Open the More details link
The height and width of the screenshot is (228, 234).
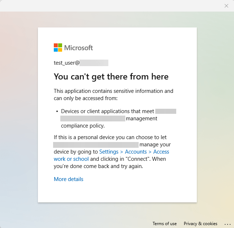tap(69, 179)
